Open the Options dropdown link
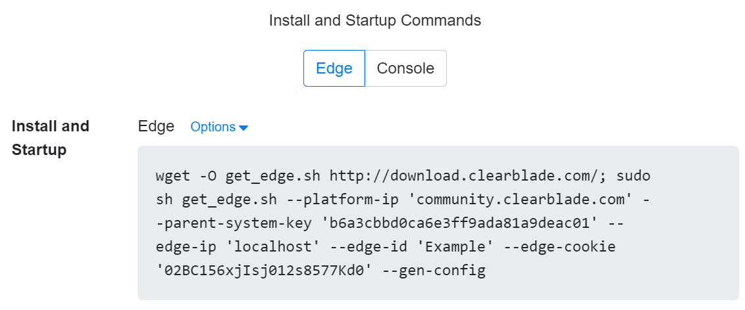The width and height of the screenshot is (745, 310). point(213,127)
